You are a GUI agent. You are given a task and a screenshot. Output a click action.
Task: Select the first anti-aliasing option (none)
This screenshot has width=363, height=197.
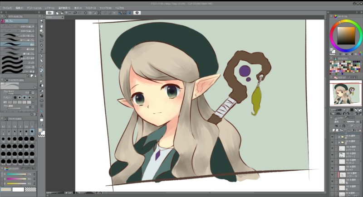tap(15, 97)
